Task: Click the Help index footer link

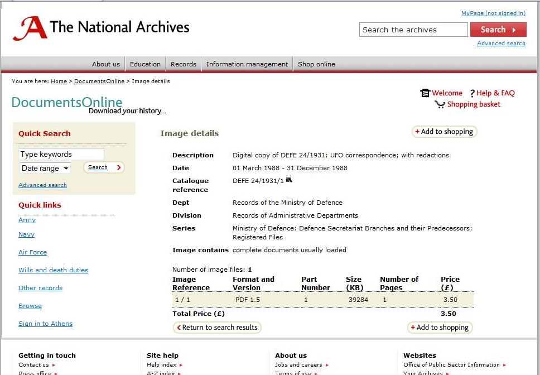Action: [162, 365]
